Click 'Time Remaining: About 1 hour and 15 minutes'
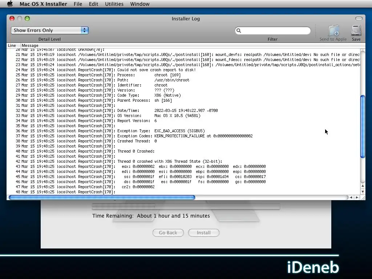The width and height of the screenshot is (372, 279). click(151, 216)
